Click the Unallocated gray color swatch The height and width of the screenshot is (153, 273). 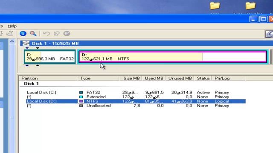click(81, 106)
